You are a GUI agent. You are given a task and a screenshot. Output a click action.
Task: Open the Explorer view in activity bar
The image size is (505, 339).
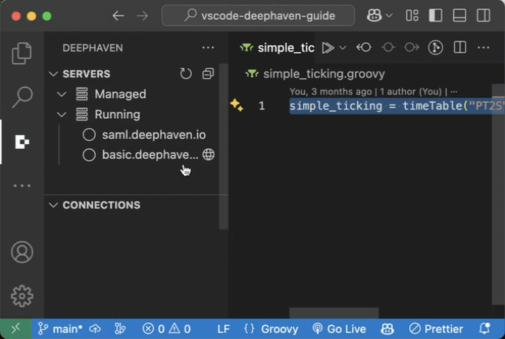click(22, 54)
